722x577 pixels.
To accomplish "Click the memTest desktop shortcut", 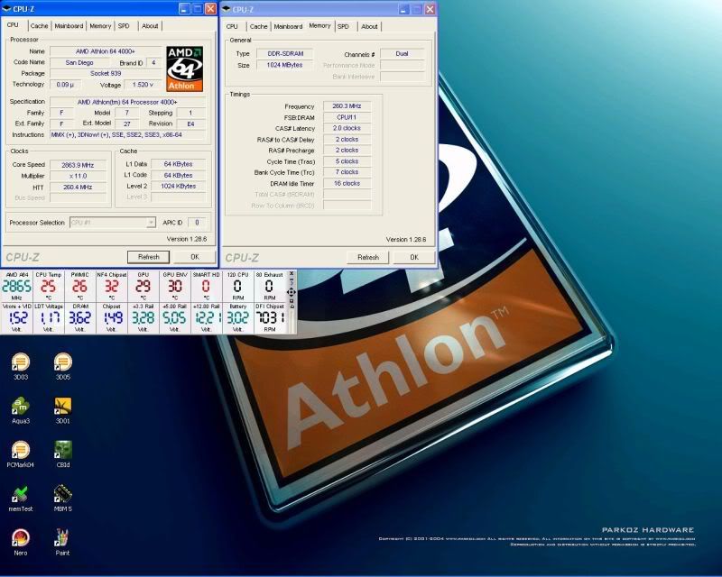I will (x=21, y=499).
